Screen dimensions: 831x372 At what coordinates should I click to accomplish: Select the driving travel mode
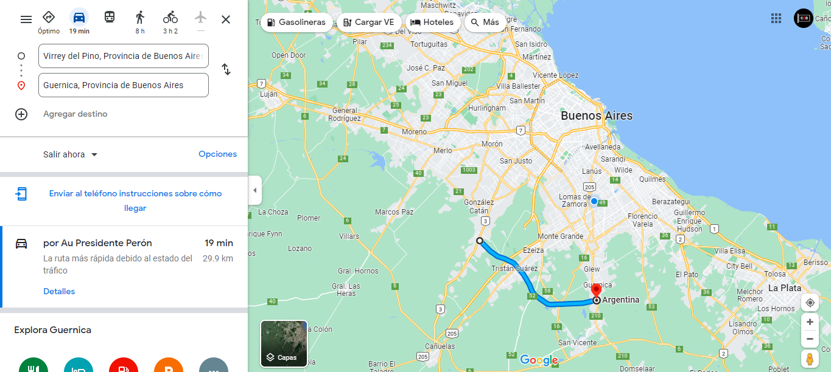click(79, 21)
